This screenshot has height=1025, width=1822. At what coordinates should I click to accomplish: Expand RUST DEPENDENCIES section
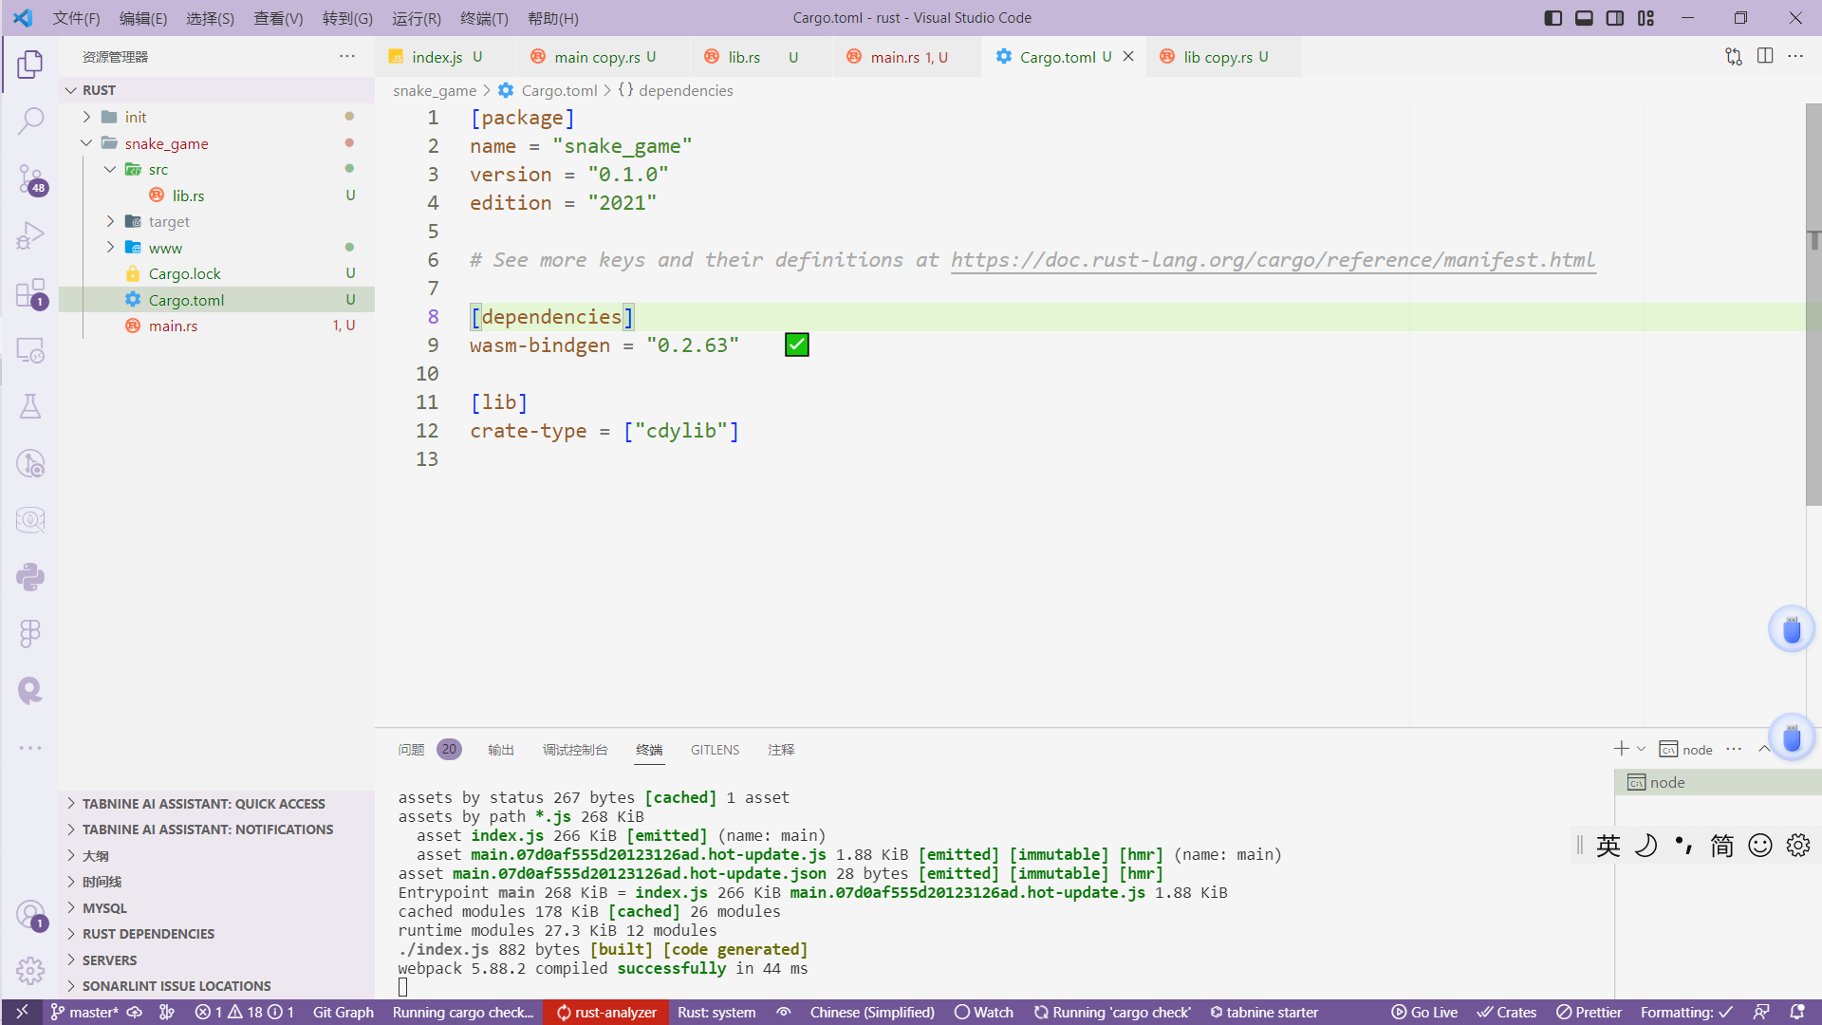coord(148,934)
